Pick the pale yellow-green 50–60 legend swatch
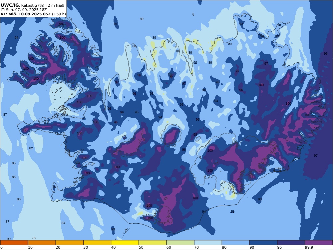The image size is (333, 250). (153, 243)
